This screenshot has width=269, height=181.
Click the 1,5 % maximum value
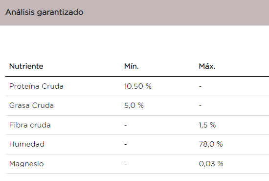207,125
